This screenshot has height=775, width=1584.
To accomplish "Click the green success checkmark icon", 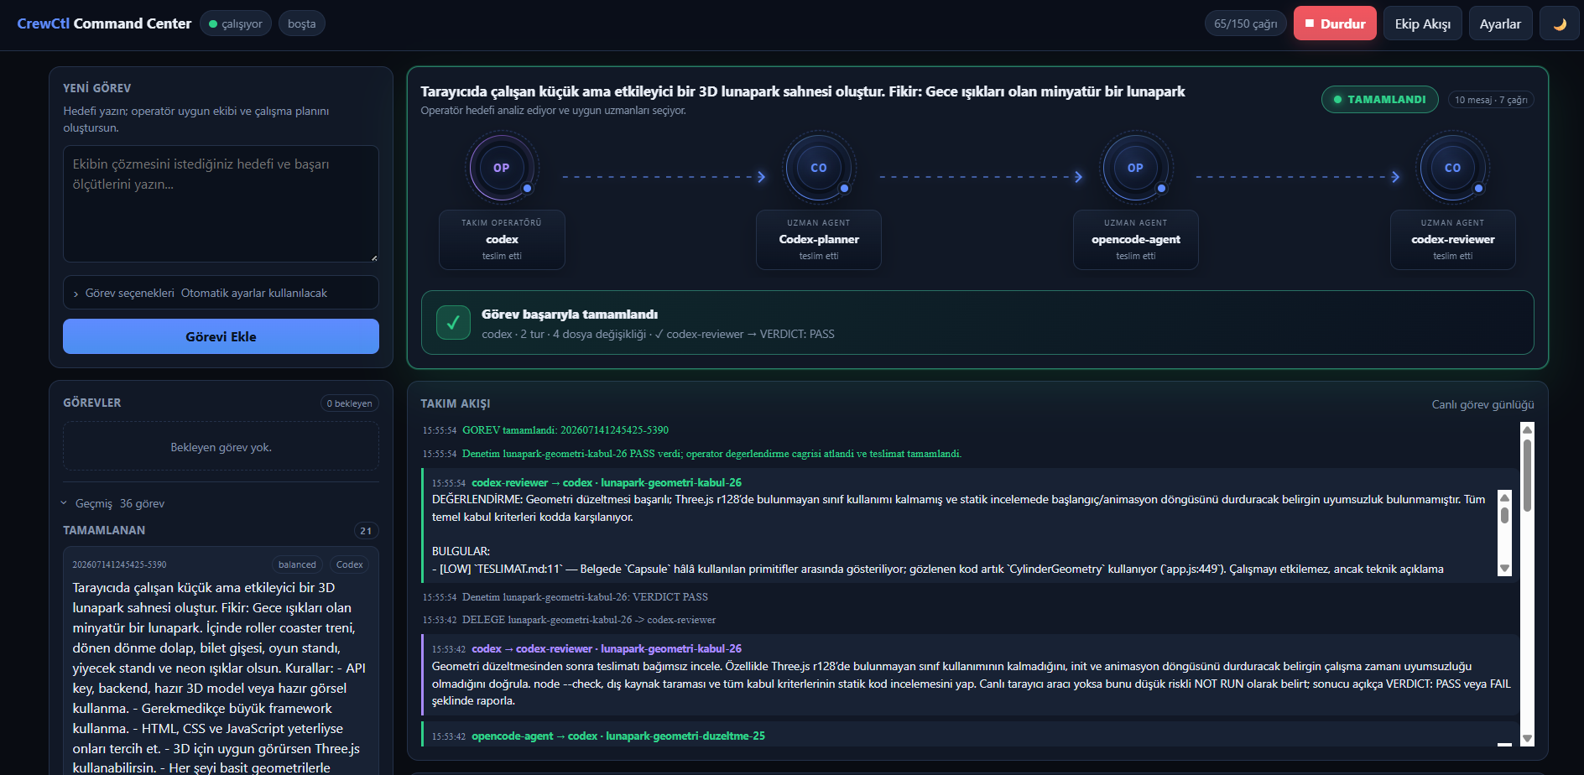I will pos(453,323).
